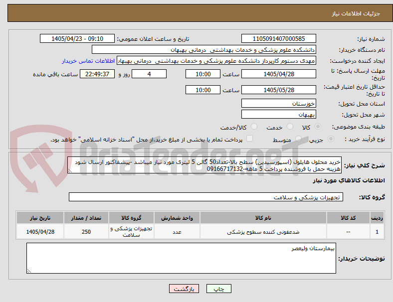Click the چاپ print button

click(219, 289)
